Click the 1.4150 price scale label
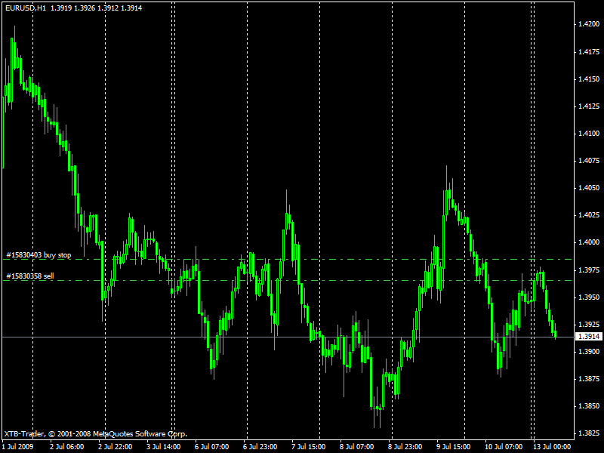 click(x=589, y=79)
